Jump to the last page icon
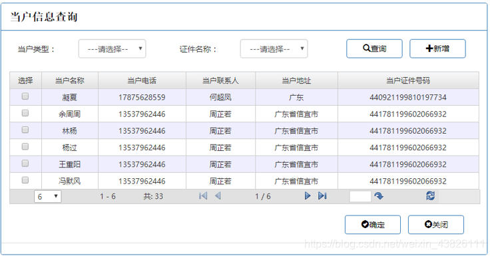The image size is (490, 256). (322, 195)
